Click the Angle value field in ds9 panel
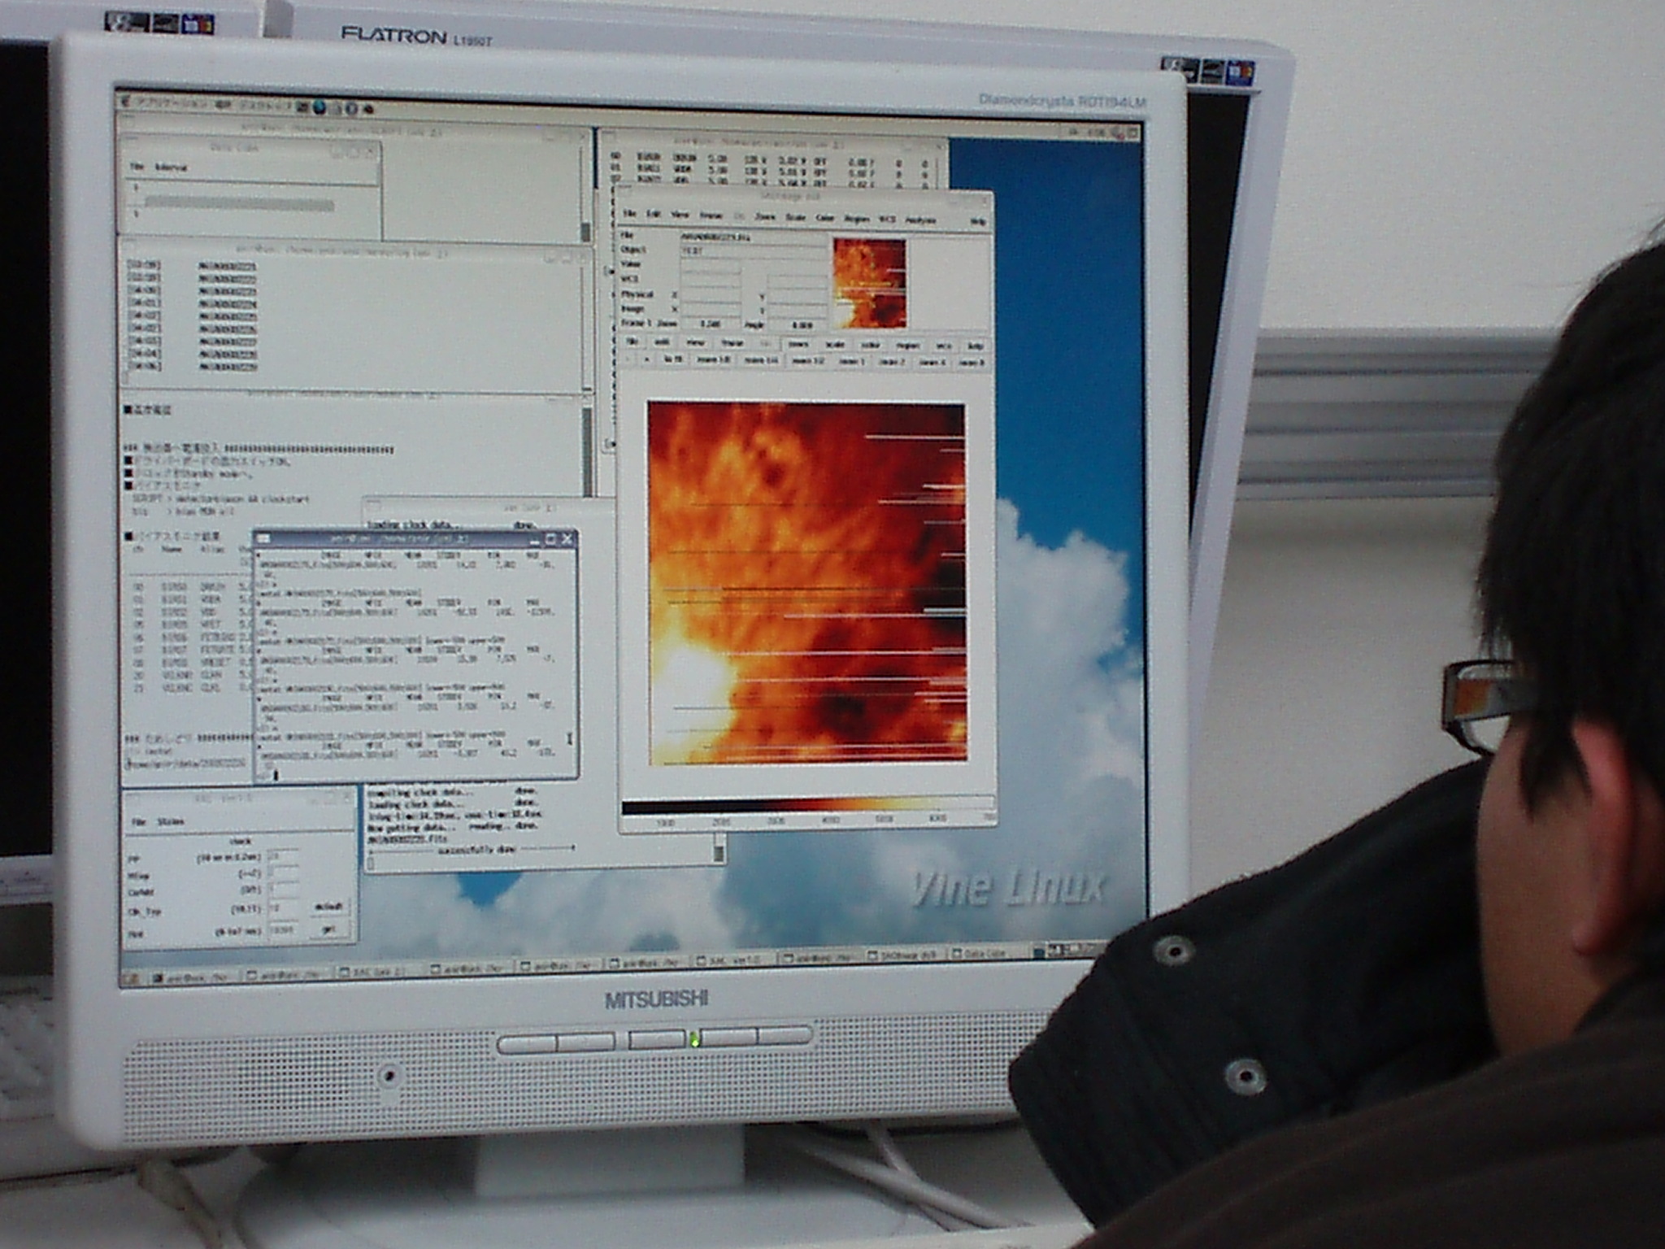Viewport: 1665px width, 1249px height. (797, 324)
